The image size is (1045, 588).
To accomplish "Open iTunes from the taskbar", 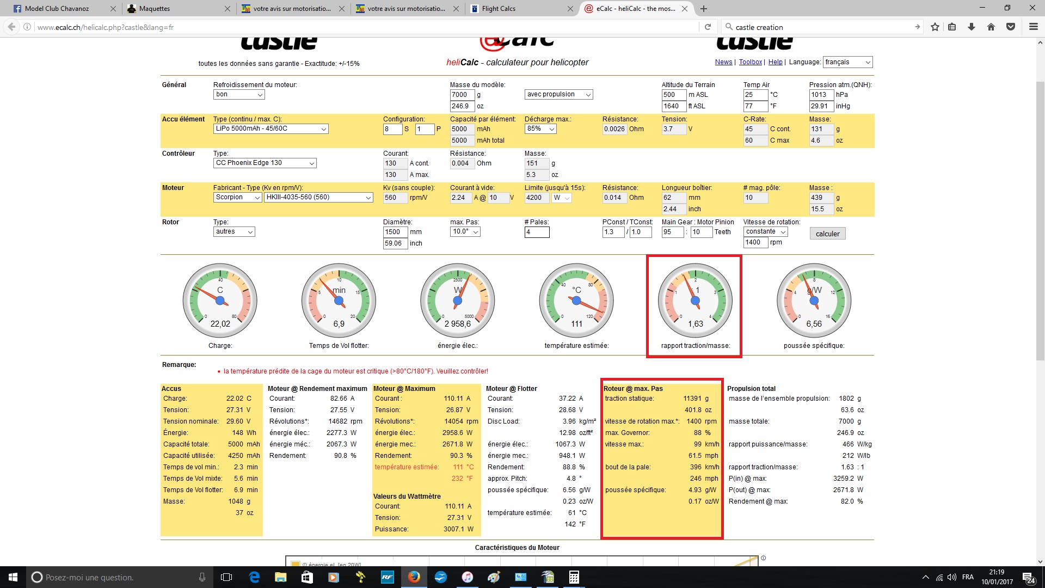I will [468, 577].
